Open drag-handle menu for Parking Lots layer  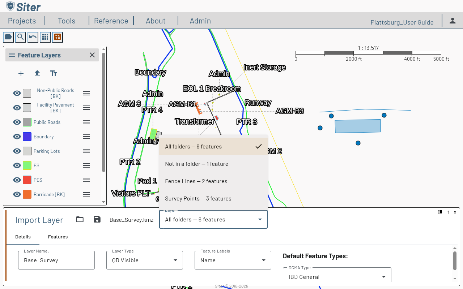[86, 151]
